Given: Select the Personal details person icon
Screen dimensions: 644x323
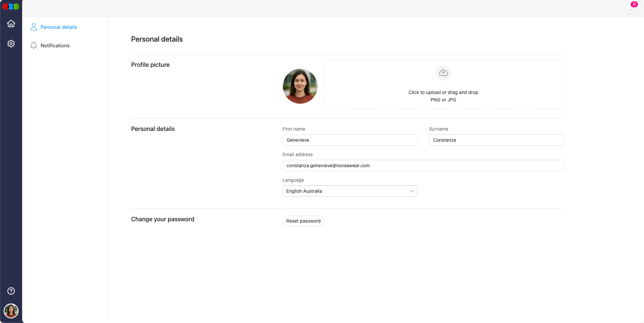Looking at the screenshot, I should tap(34, 27).
